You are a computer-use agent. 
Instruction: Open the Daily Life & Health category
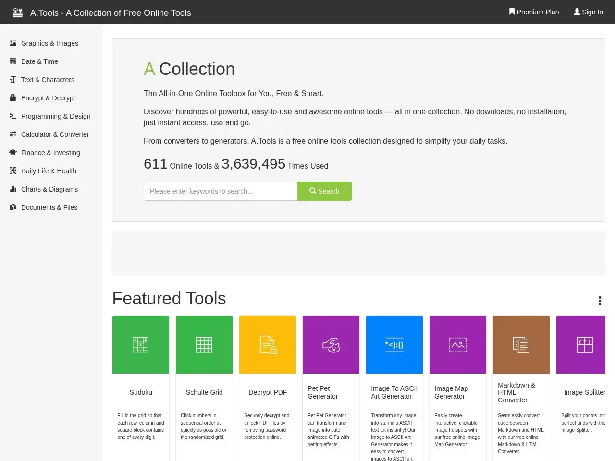click(x=49, y=171)
